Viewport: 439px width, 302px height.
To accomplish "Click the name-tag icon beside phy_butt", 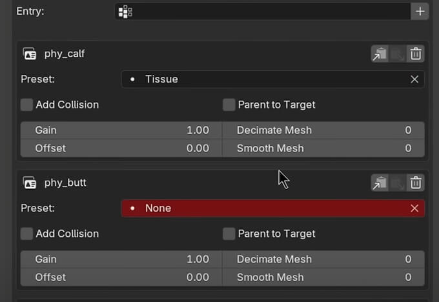I will [30, 183].
